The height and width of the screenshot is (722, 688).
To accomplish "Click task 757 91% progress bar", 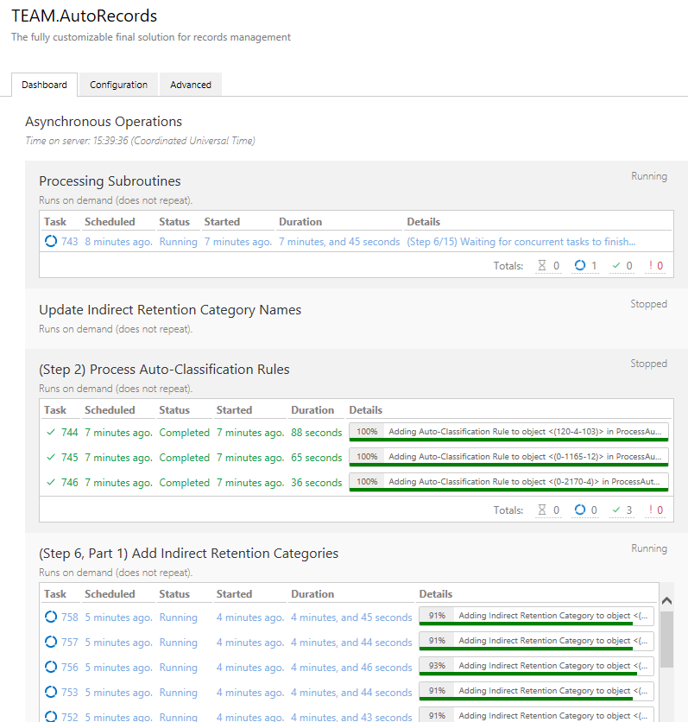I will point(536,641).
